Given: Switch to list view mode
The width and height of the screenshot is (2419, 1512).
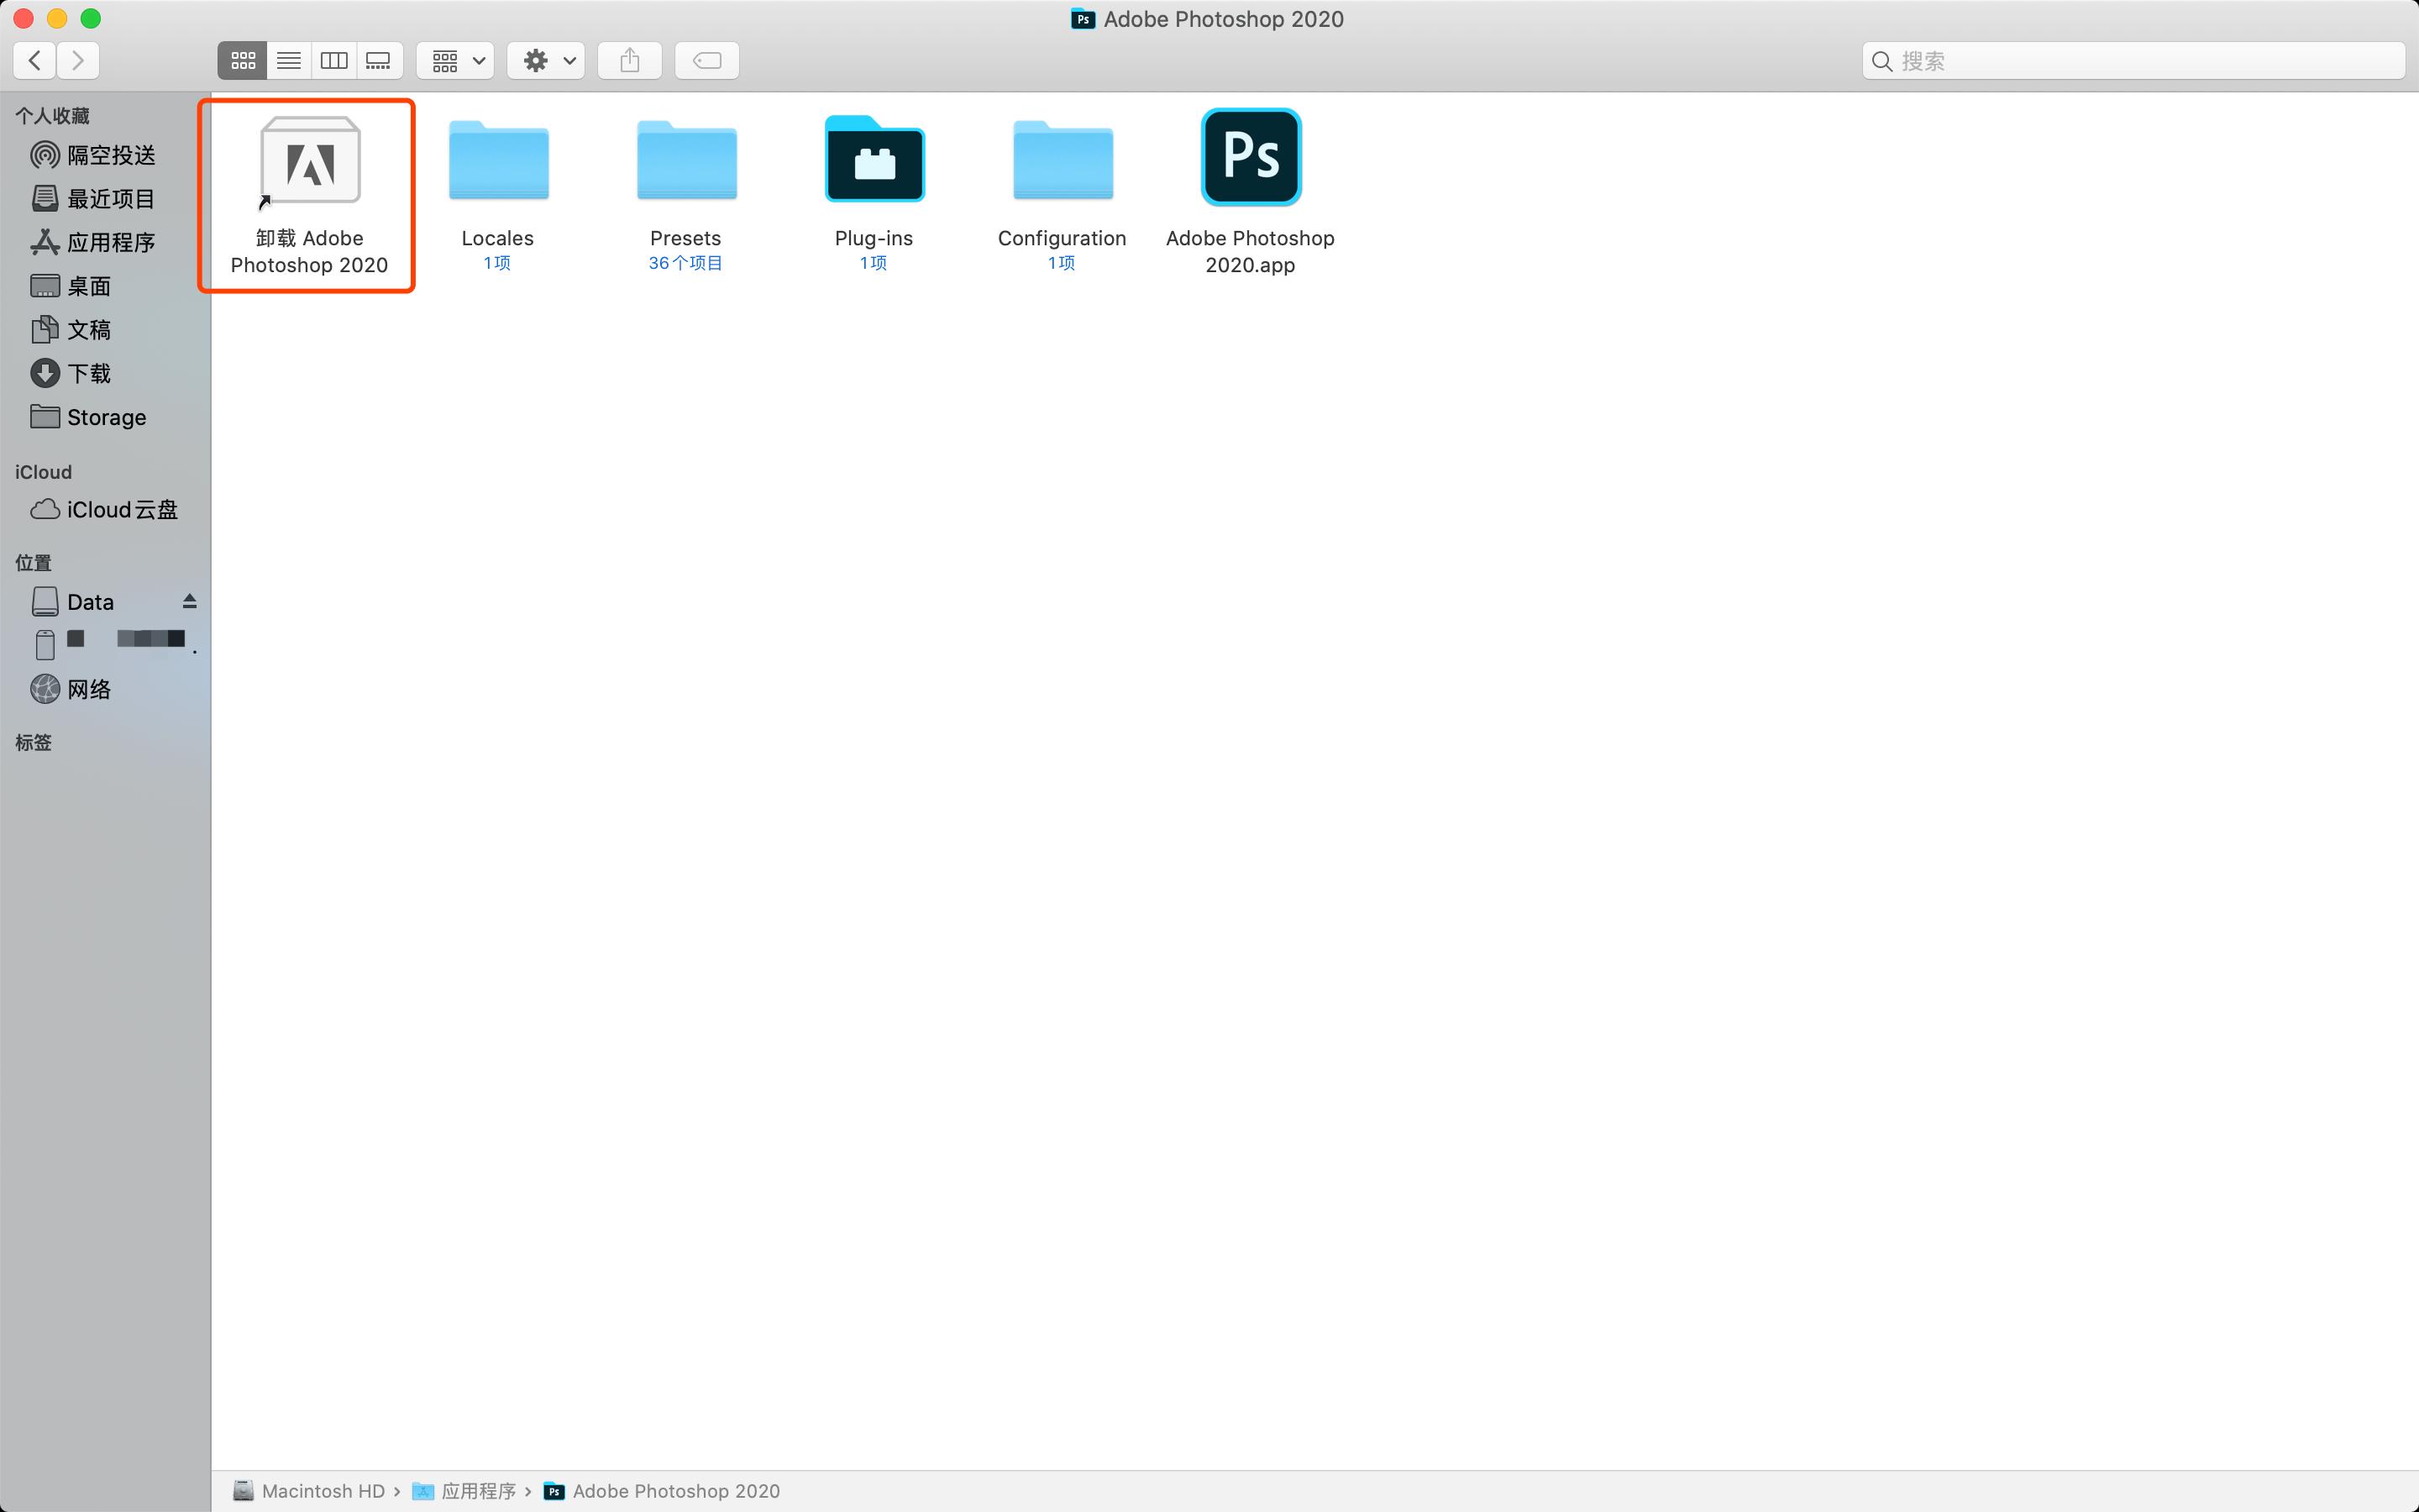Looking at the screenshot, I should (x=289, y=61).
